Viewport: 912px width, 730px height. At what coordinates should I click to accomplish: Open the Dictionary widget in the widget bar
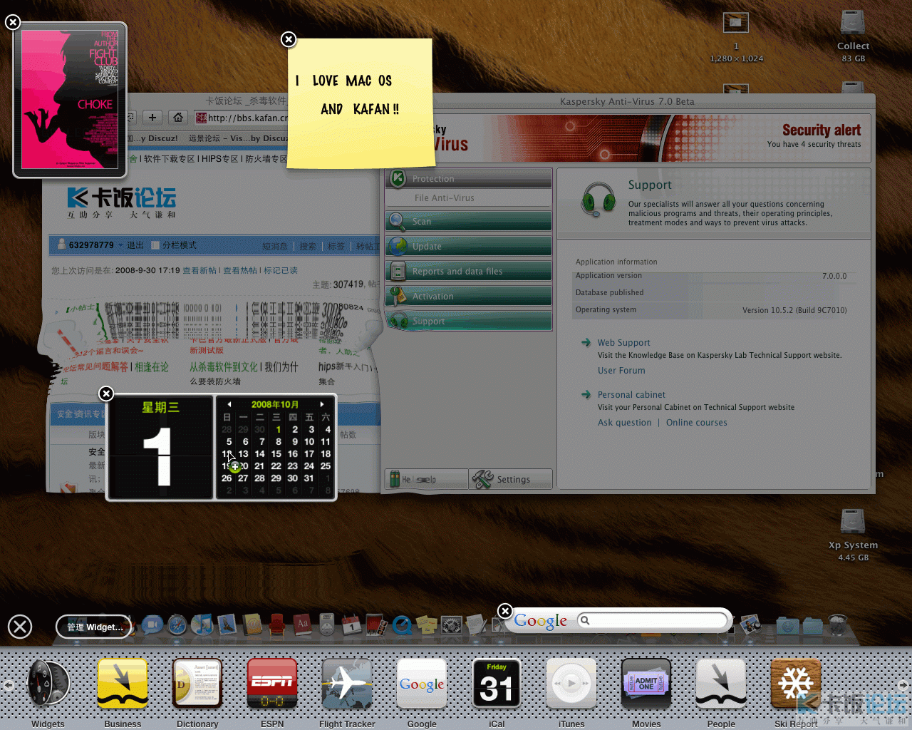(x=197, y=683)
